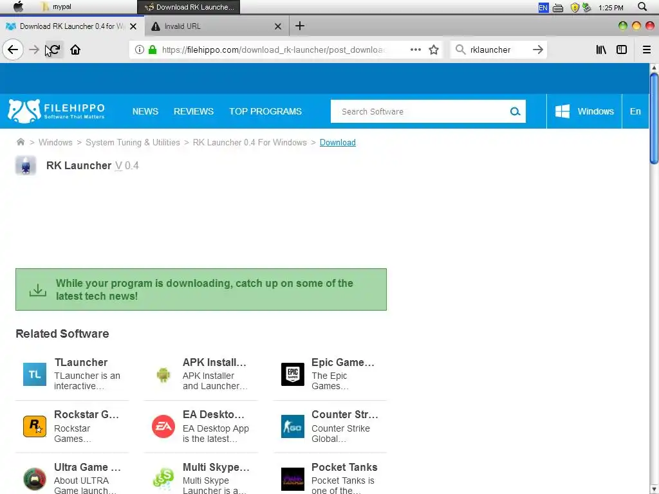This screenshot has height=494, width=659.
Task: Open the Rockstar G… title link
Action: click(86, 414)
